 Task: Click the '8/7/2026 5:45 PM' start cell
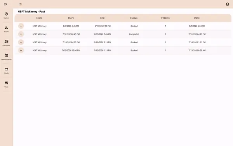point(71,26)
